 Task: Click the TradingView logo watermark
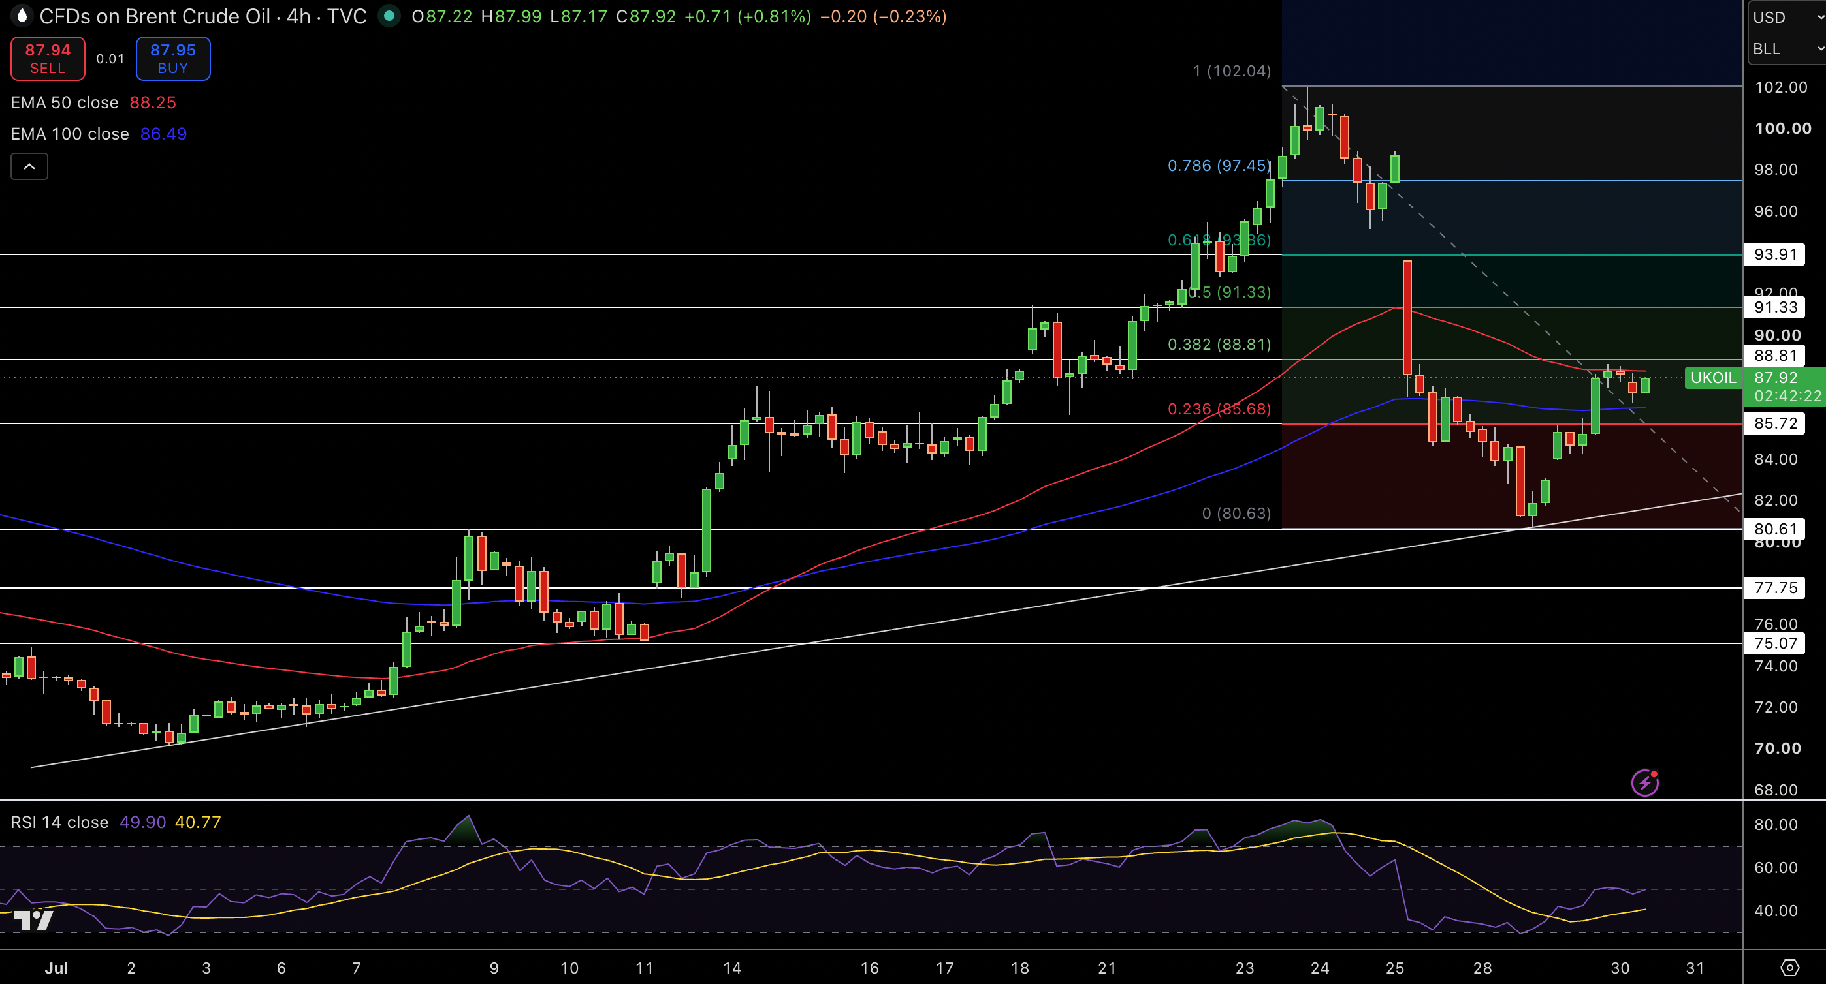pos(34,920)
